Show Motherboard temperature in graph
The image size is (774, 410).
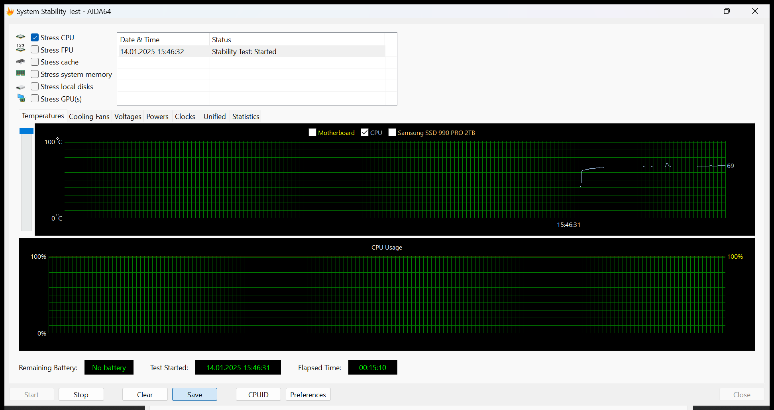pos(312,133)
